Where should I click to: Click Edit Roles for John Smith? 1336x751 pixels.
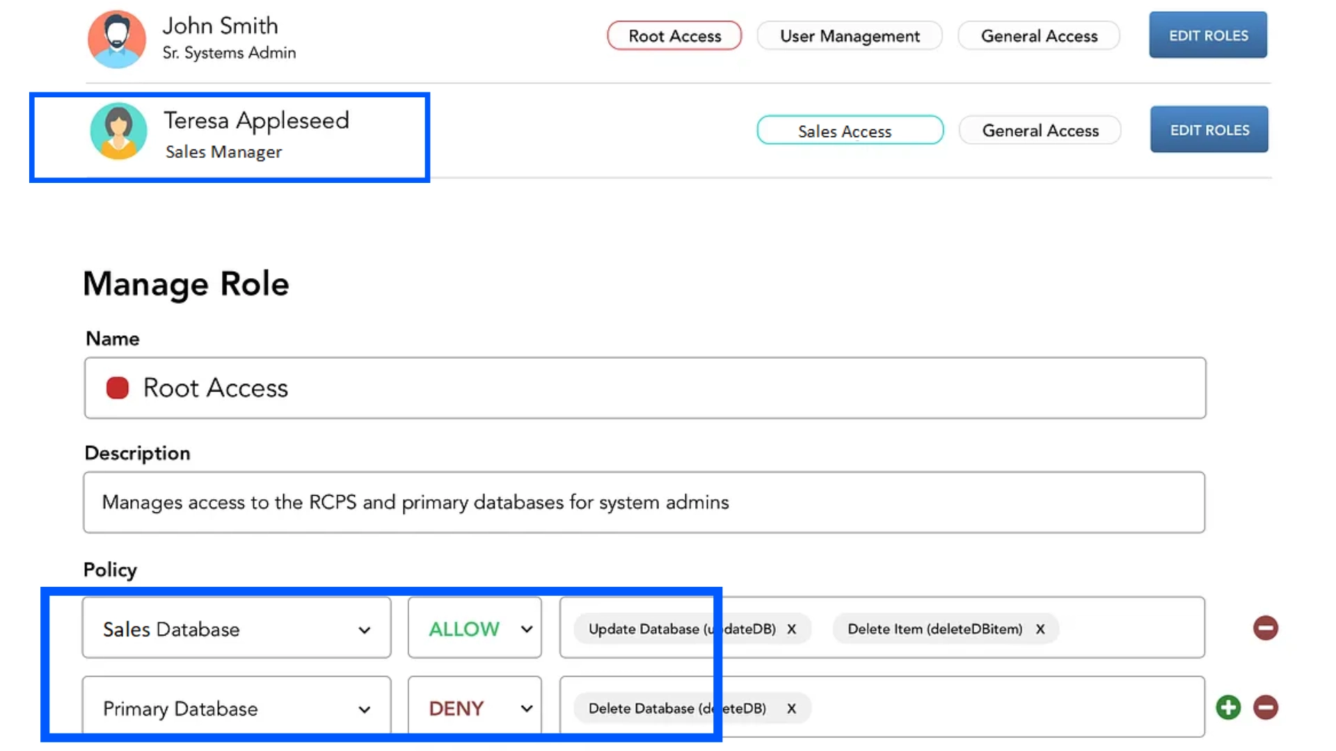(1207, 35)
